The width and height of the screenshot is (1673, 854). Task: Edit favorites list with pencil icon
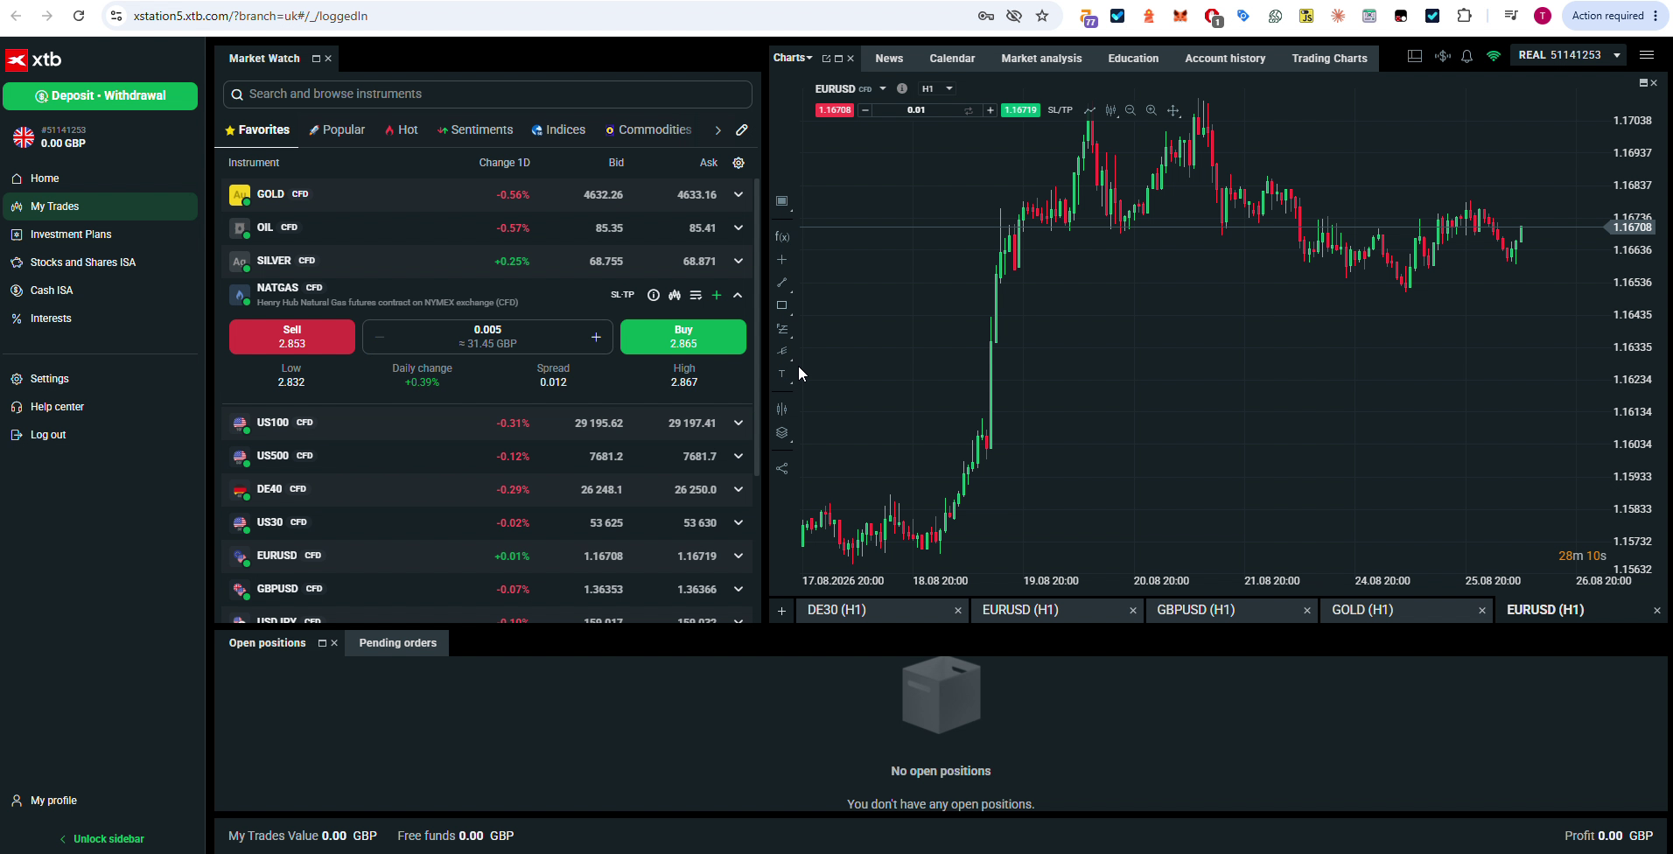click(742, 129)
